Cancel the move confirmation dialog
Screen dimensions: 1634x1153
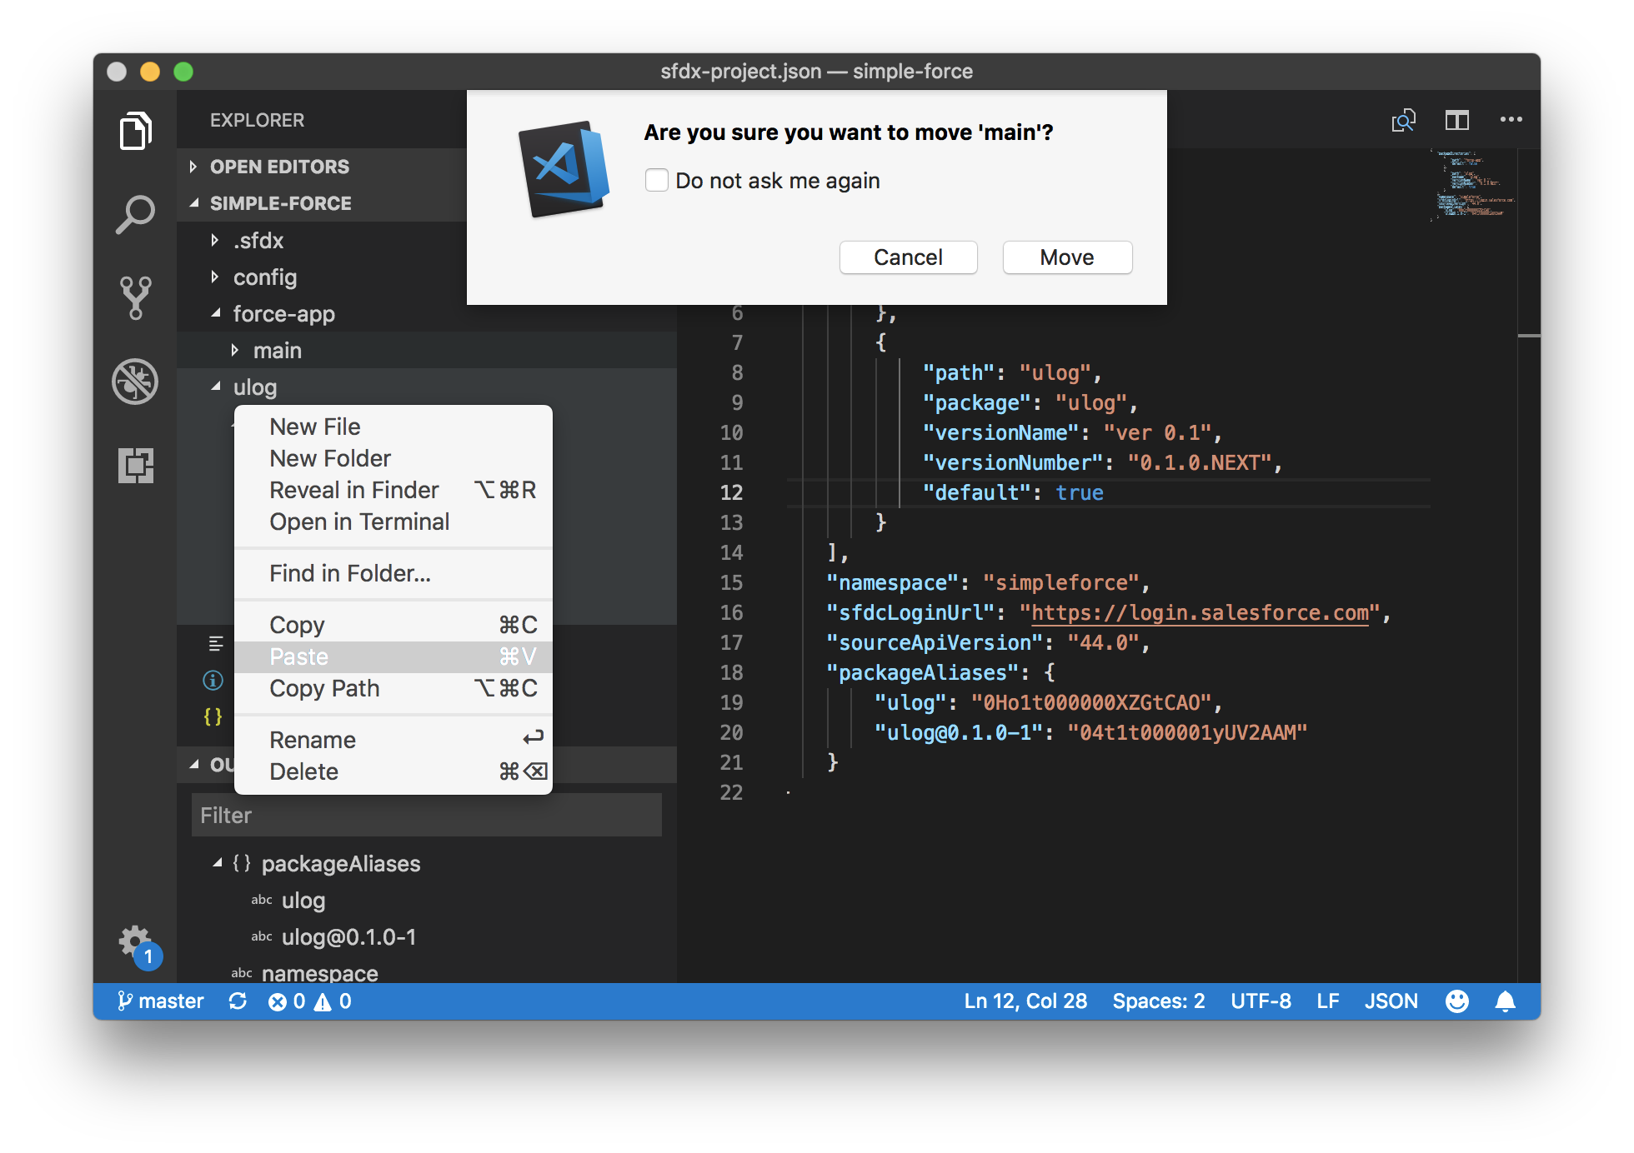[x=908, y=257]
